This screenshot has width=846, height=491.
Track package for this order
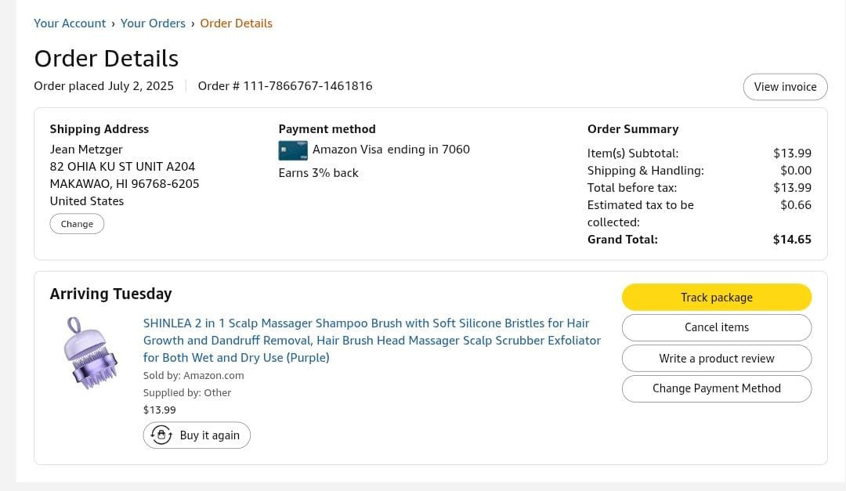click(717, 298)
